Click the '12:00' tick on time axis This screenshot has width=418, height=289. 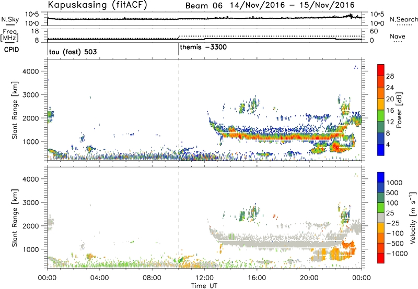pos(204,278)
